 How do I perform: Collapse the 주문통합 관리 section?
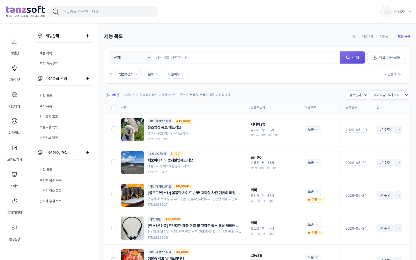tap(88, 79)
